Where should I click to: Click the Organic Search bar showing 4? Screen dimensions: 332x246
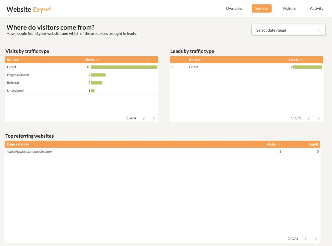(98, 75)
